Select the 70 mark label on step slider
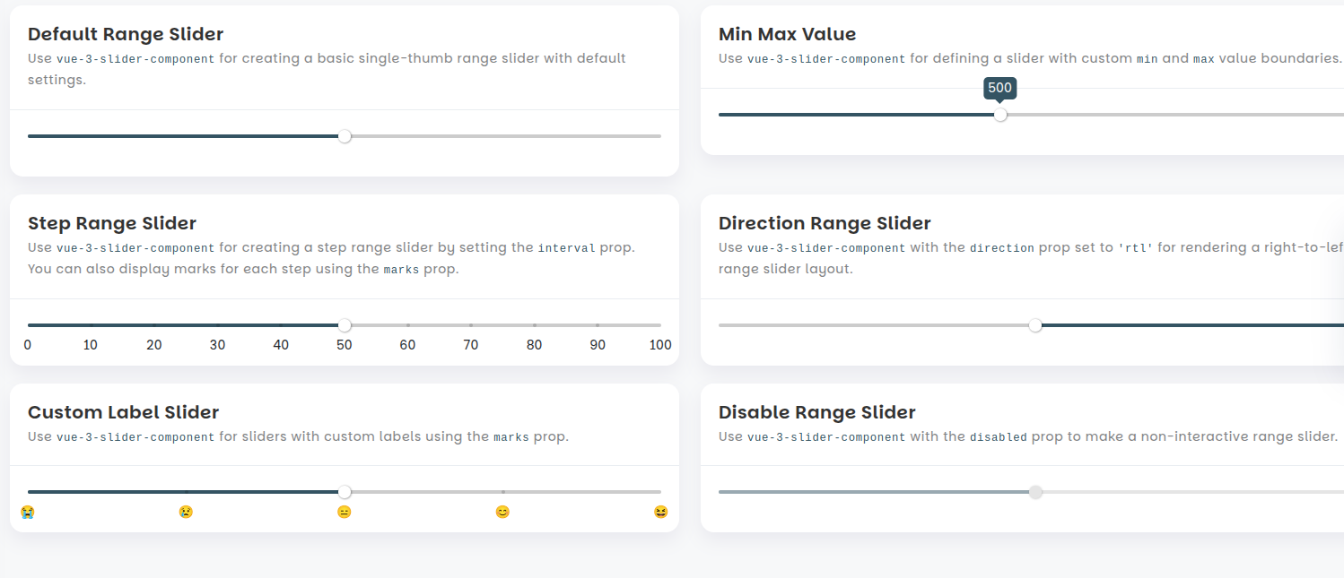The image size is (1344, 578). pyautogui.click(x=471, y=345)
